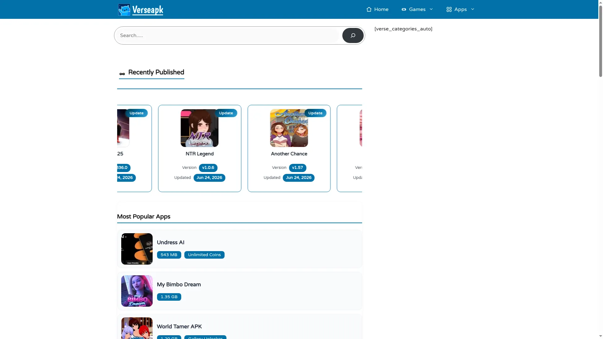
Task: Open the Games menu item
Action: point(417,9)
